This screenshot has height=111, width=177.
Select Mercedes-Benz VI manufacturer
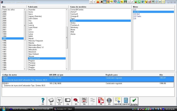click(x=47, y=47)
